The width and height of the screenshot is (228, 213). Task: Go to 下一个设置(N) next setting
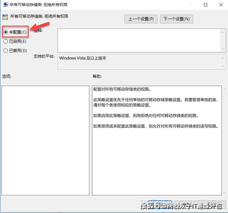coord(177,19)
